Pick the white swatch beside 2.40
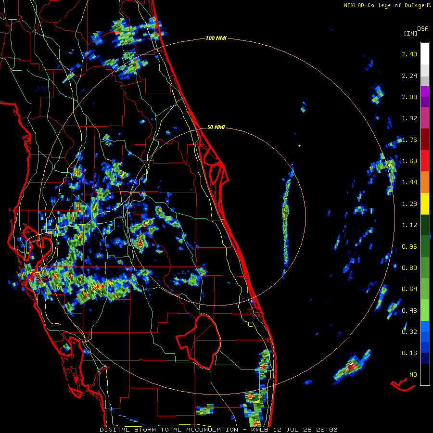 [x=425, y=54]
